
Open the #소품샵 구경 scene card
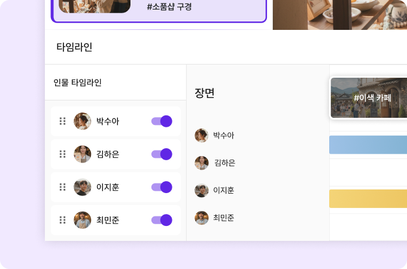(x=159, y=8)
